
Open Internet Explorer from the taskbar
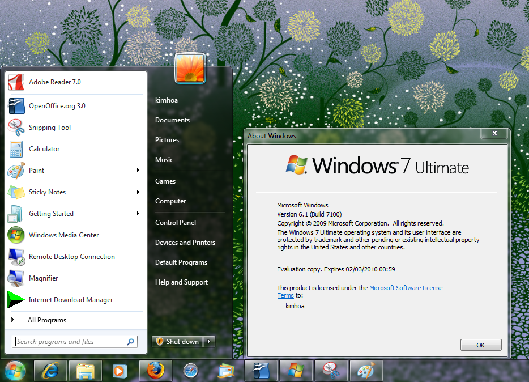coord(51,371)
